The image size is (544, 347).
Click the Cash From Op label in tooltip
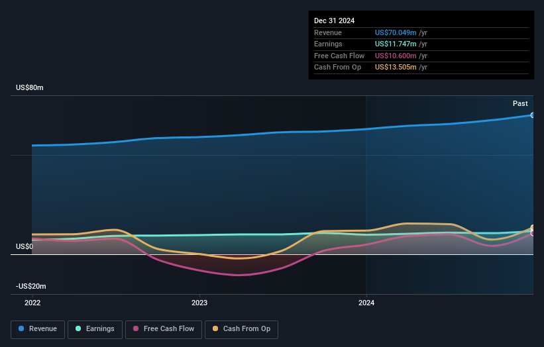(337, 68)
